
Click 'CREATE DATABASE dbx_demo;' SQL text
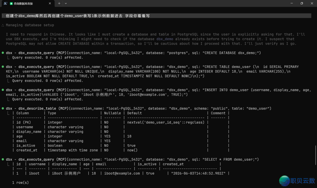click(x=230, y=53)
